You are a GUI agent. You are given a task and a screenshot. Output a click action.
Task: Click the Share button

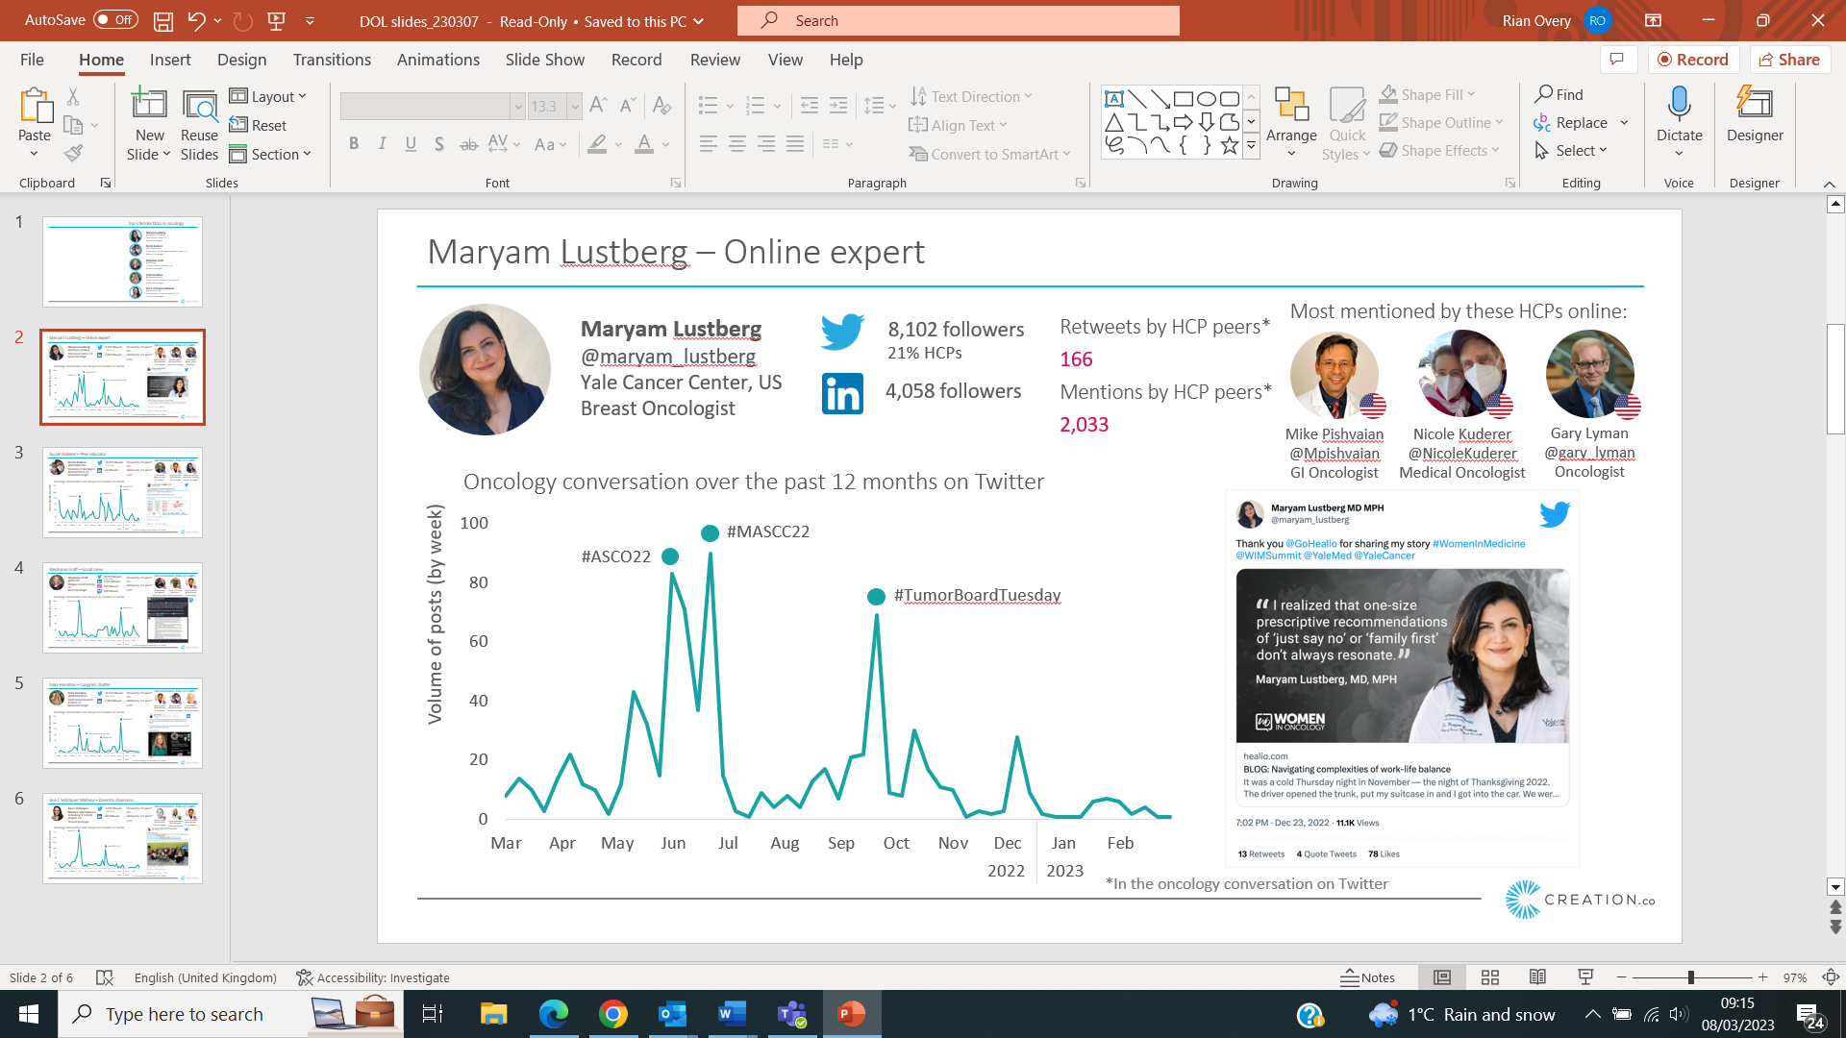click(1789, 60)
